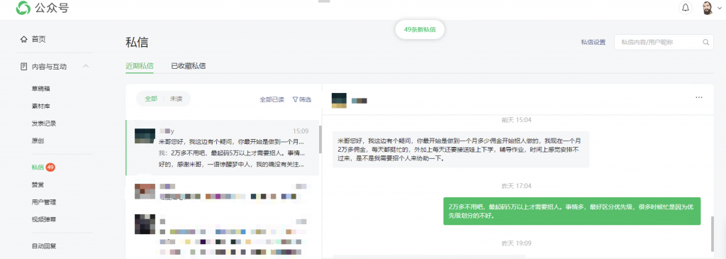
Task: Click the search magnifier icon
Action: coord(705,42)
